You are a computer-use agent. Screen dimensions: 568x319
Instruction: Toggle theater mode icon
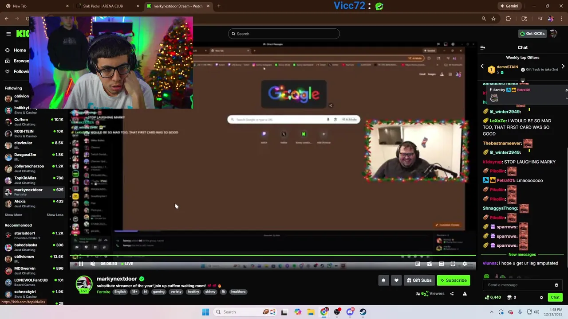(x=441, y=264)
